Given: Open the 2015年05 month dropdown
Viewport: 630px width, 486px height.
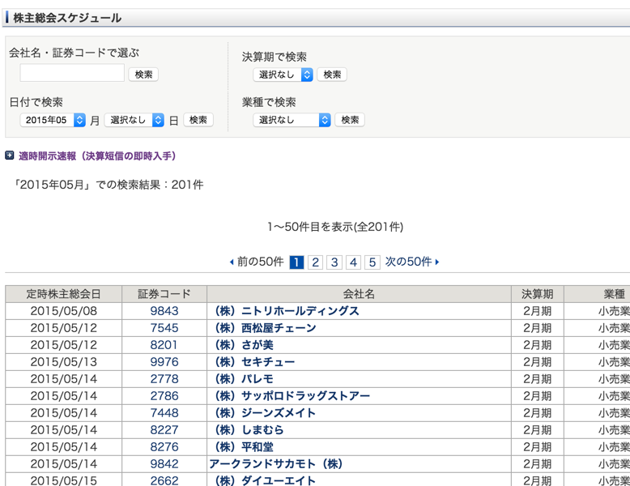Looking at the screenshot, I should pos(53,120).
